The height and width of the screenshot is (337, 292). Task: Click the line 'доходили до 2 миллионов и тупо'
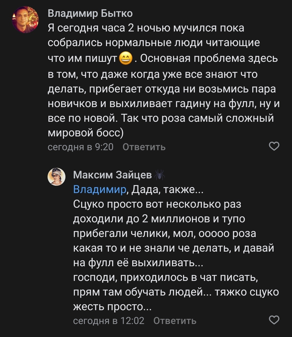[159, 219]
